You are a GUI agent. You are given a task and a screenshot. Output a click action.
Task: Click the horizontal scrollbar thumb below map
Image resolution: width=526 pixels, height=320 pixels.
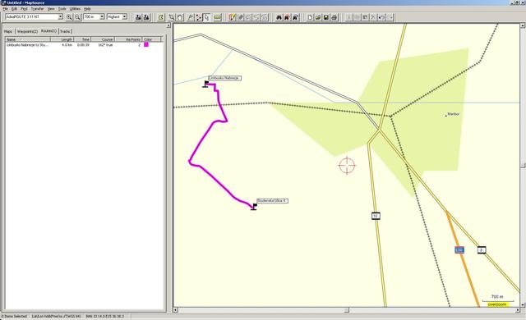(347, 310)
